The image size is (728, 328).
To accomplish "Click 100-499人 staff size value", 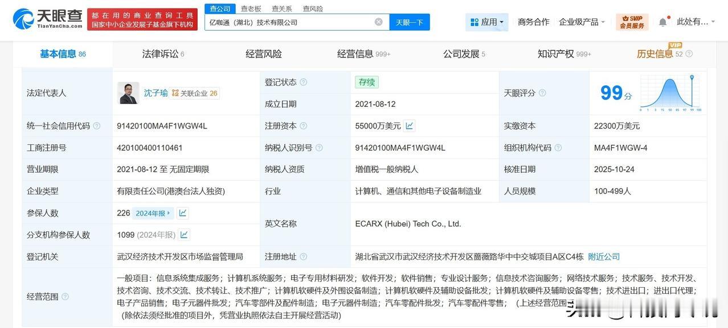I will [612, 192].
